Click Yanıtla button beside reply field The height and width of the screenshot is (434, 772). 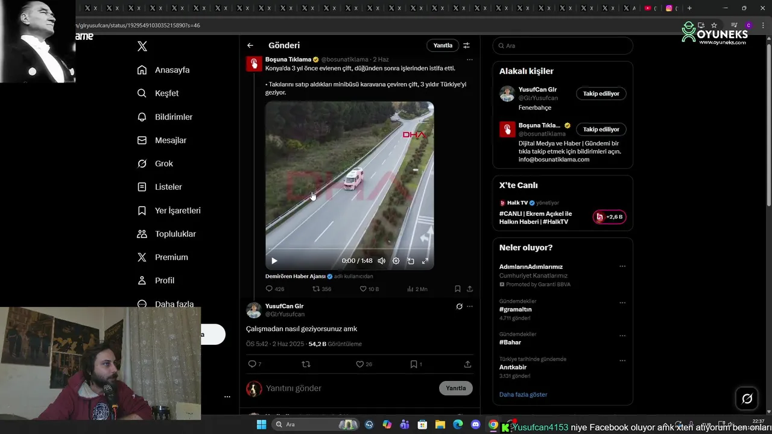[456, 388]
